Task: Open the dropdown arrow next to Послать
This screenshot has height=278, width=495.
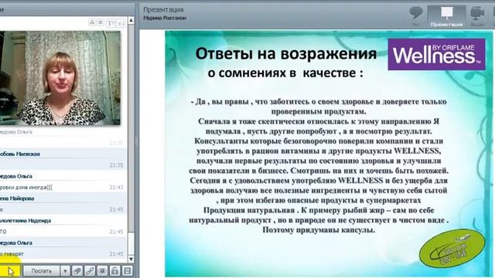Action: click(65, 271)
